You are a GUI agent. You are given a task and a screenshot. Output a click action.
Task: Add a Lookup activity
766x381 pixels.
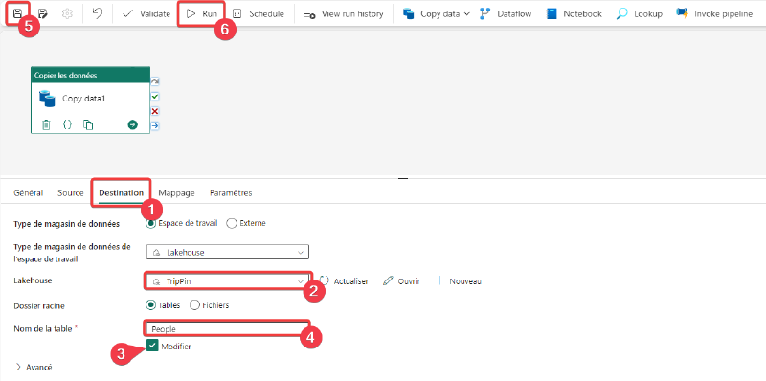[640, 13]
